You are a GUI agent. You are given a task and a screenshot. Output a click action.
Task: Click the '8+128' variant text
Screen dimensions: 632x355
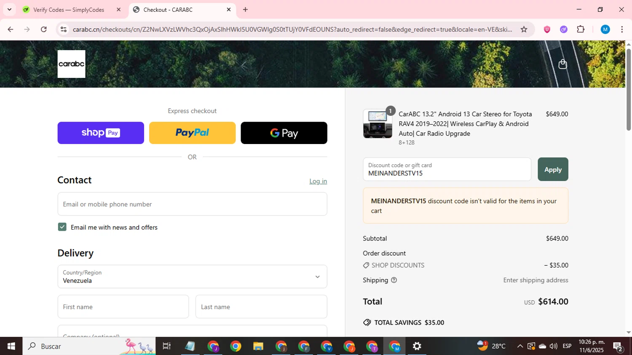pos(407,143)
